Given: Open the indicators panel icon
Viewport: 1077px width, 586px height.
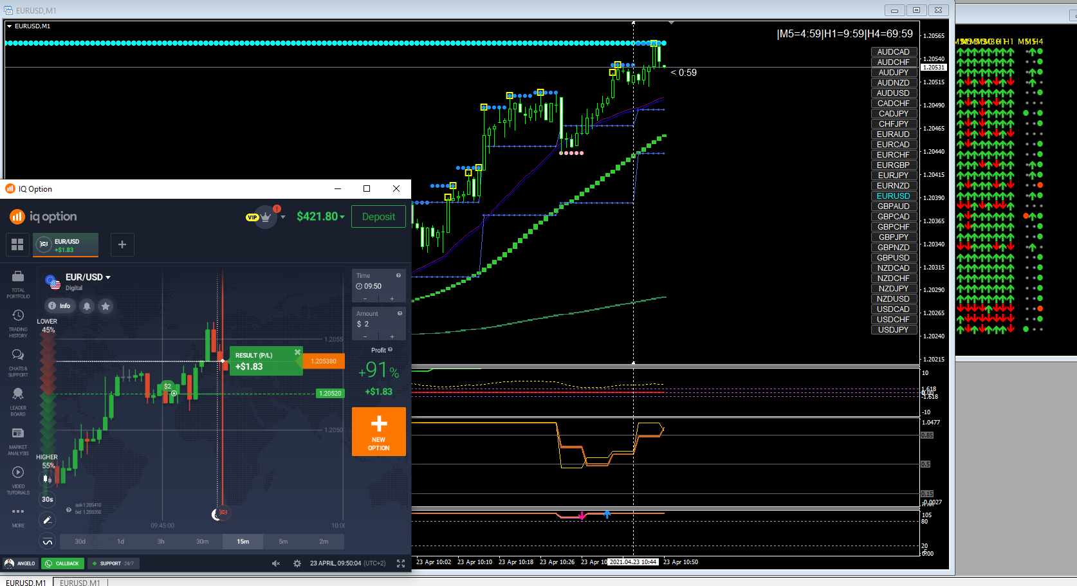Looking at the screenshot, I should click(x=47, y=542).
